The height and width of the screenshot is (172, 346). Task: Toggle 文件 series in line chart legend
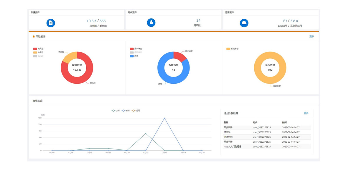point(116,111)
